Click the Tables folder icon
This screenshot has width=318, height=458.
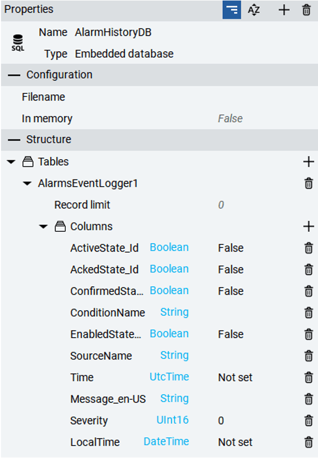tap(28, 161)
